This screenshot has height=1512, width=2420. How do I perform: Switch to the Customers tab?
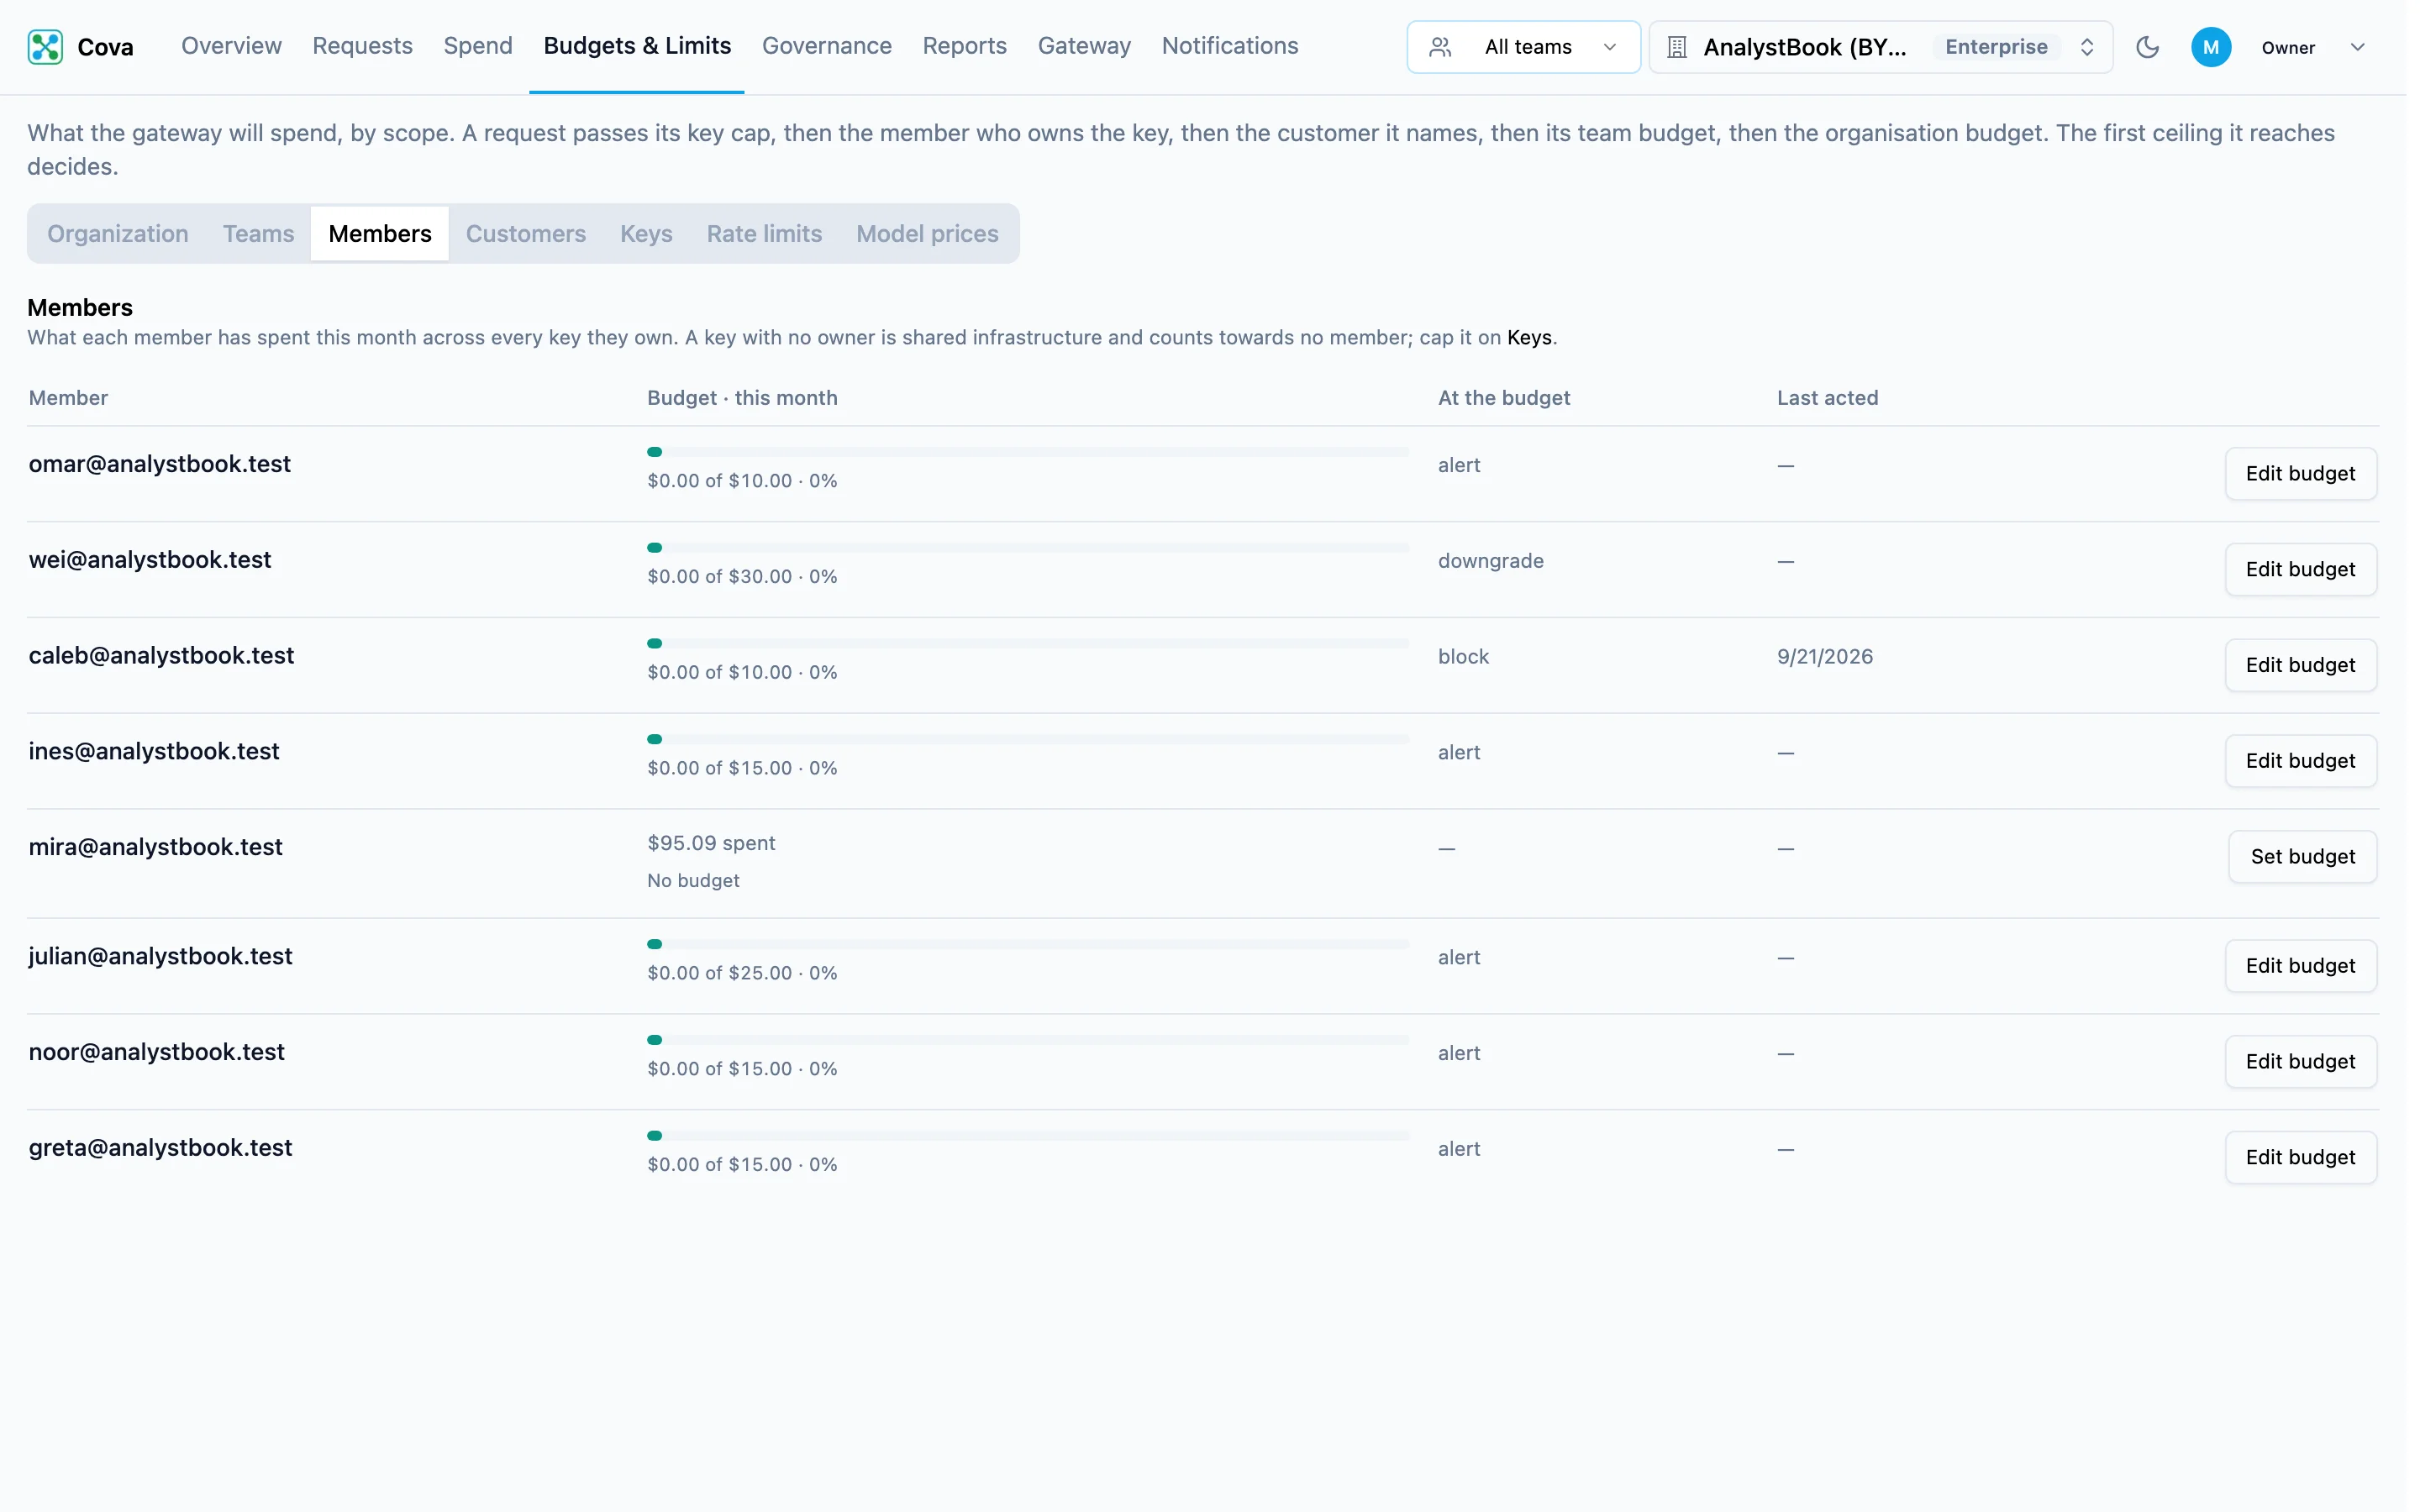(526, 234)
